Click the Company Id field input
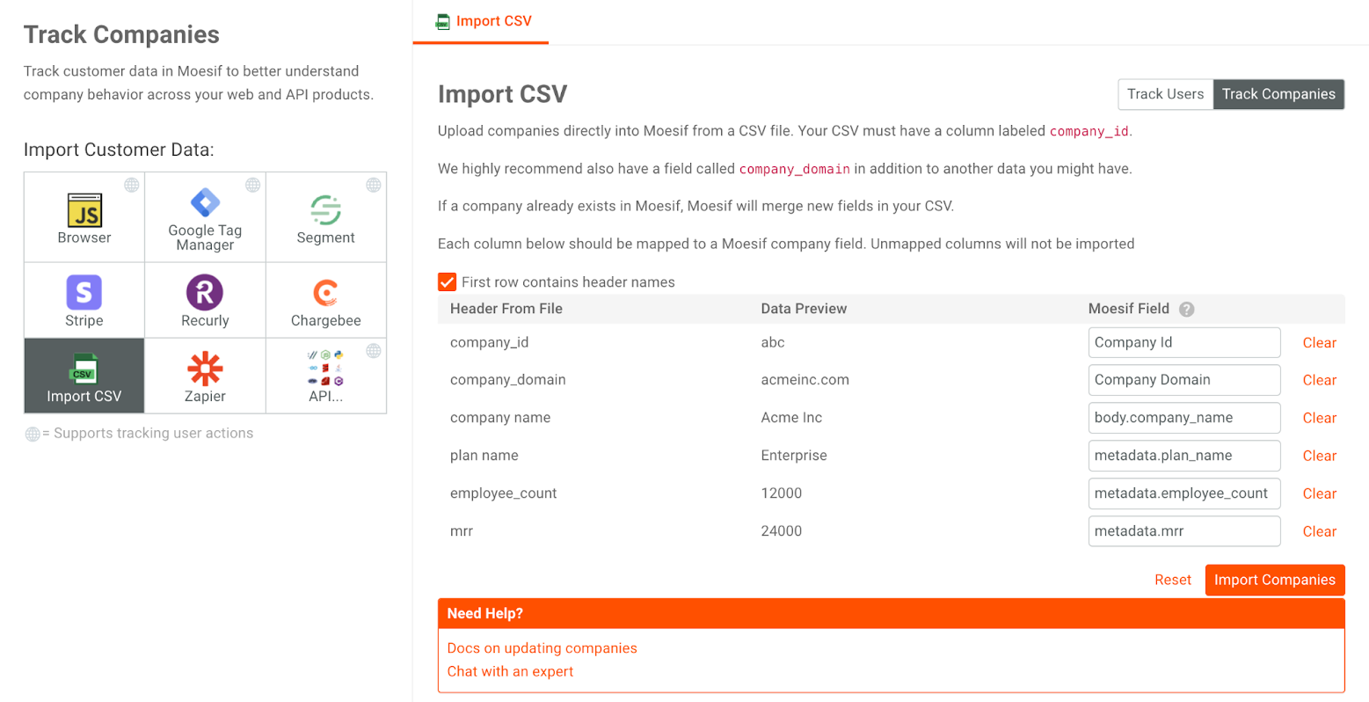The width and height of the screenshot is (1369, 702). [x=1184, y=343]
